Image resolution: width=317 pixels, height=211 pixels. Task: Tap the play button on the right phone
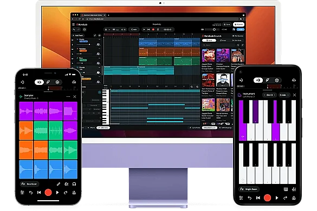[x=277, y=198]
